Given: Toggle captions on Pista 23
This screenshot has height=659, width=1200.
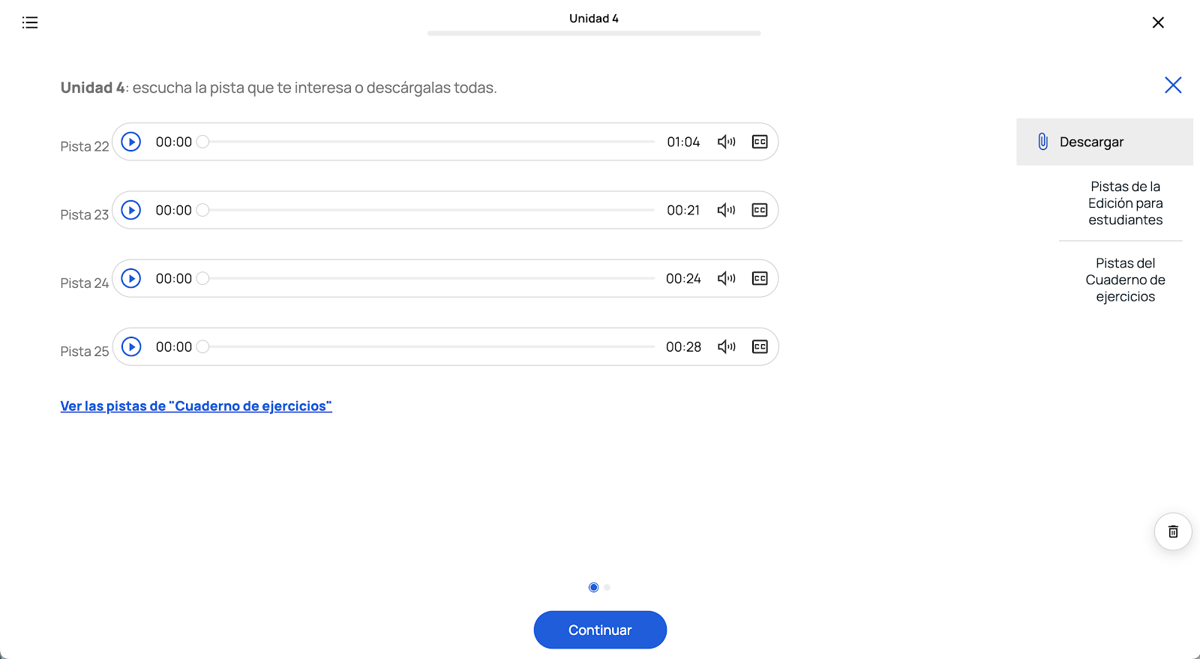Looking at the screenshot, I should coord(760,210).
